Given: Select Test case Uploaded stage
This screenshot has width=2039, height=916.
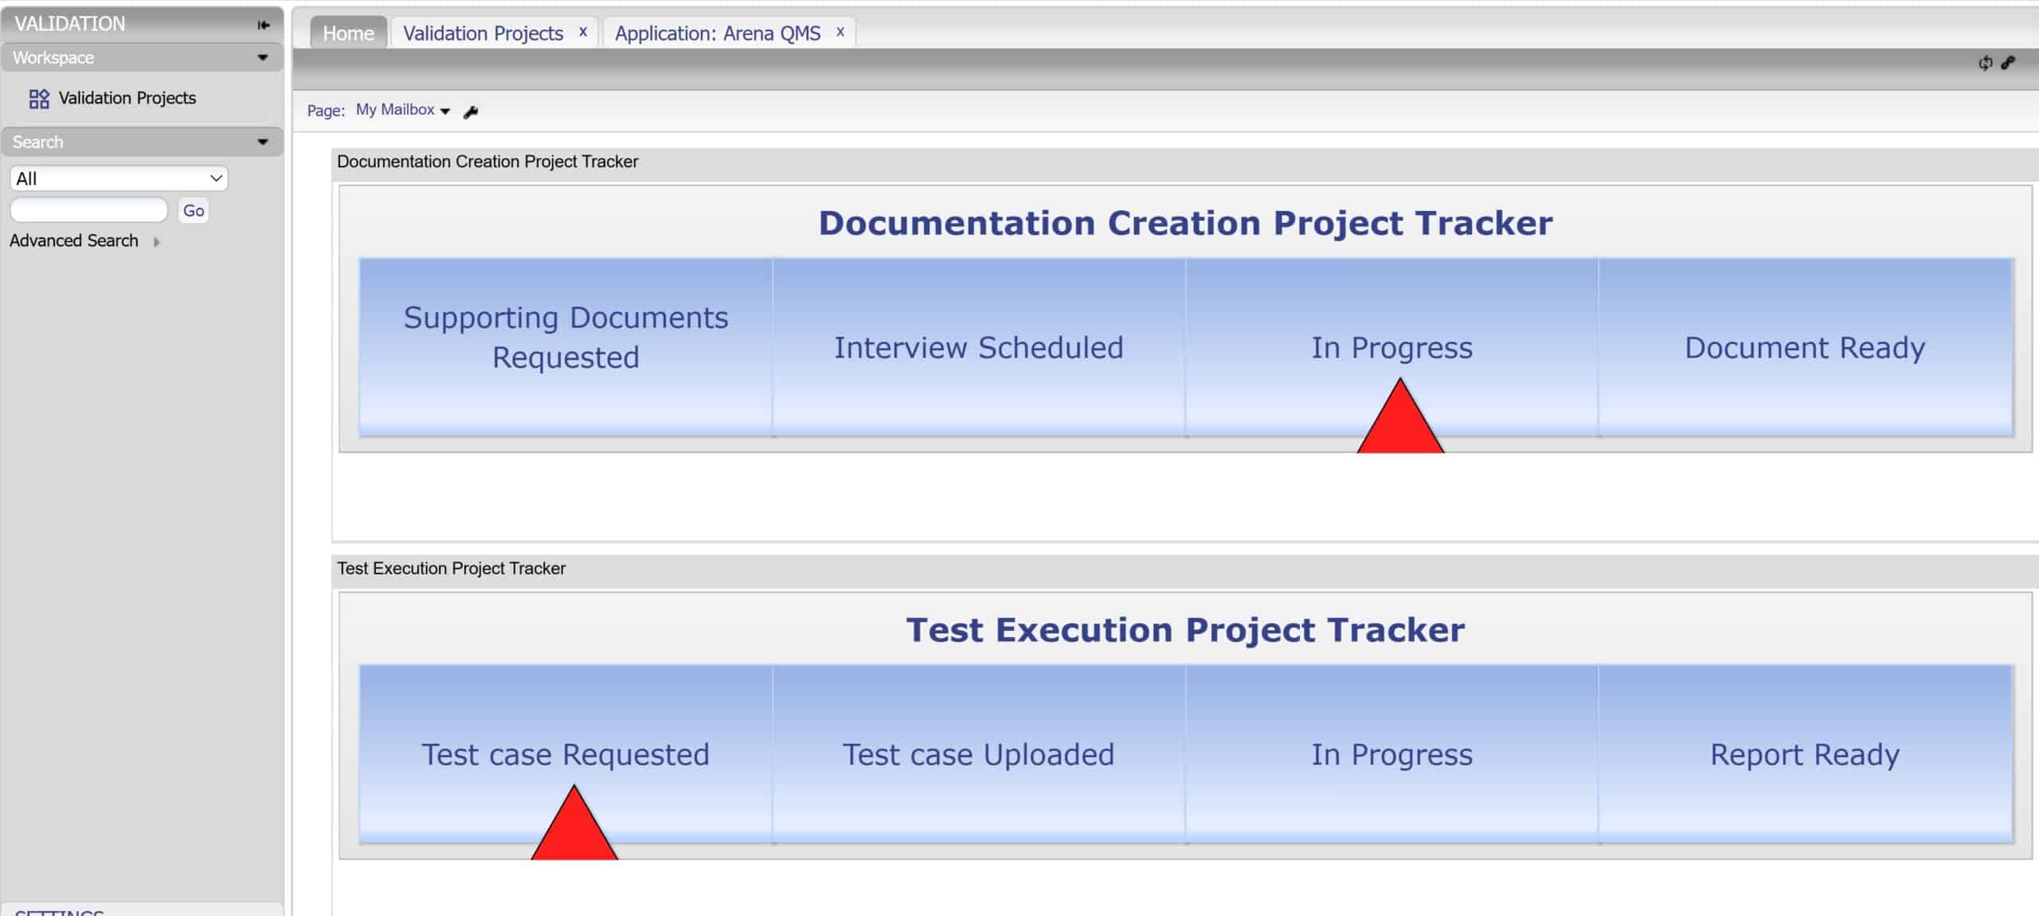Looking at the screenshot, I should coord(979,754).
